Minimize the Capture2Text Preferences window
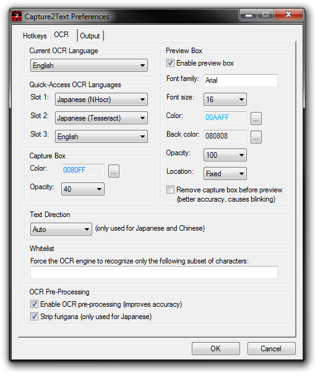The width and height of the screenshot is (318, 376). pyautogui.click(x=249, y=15)
